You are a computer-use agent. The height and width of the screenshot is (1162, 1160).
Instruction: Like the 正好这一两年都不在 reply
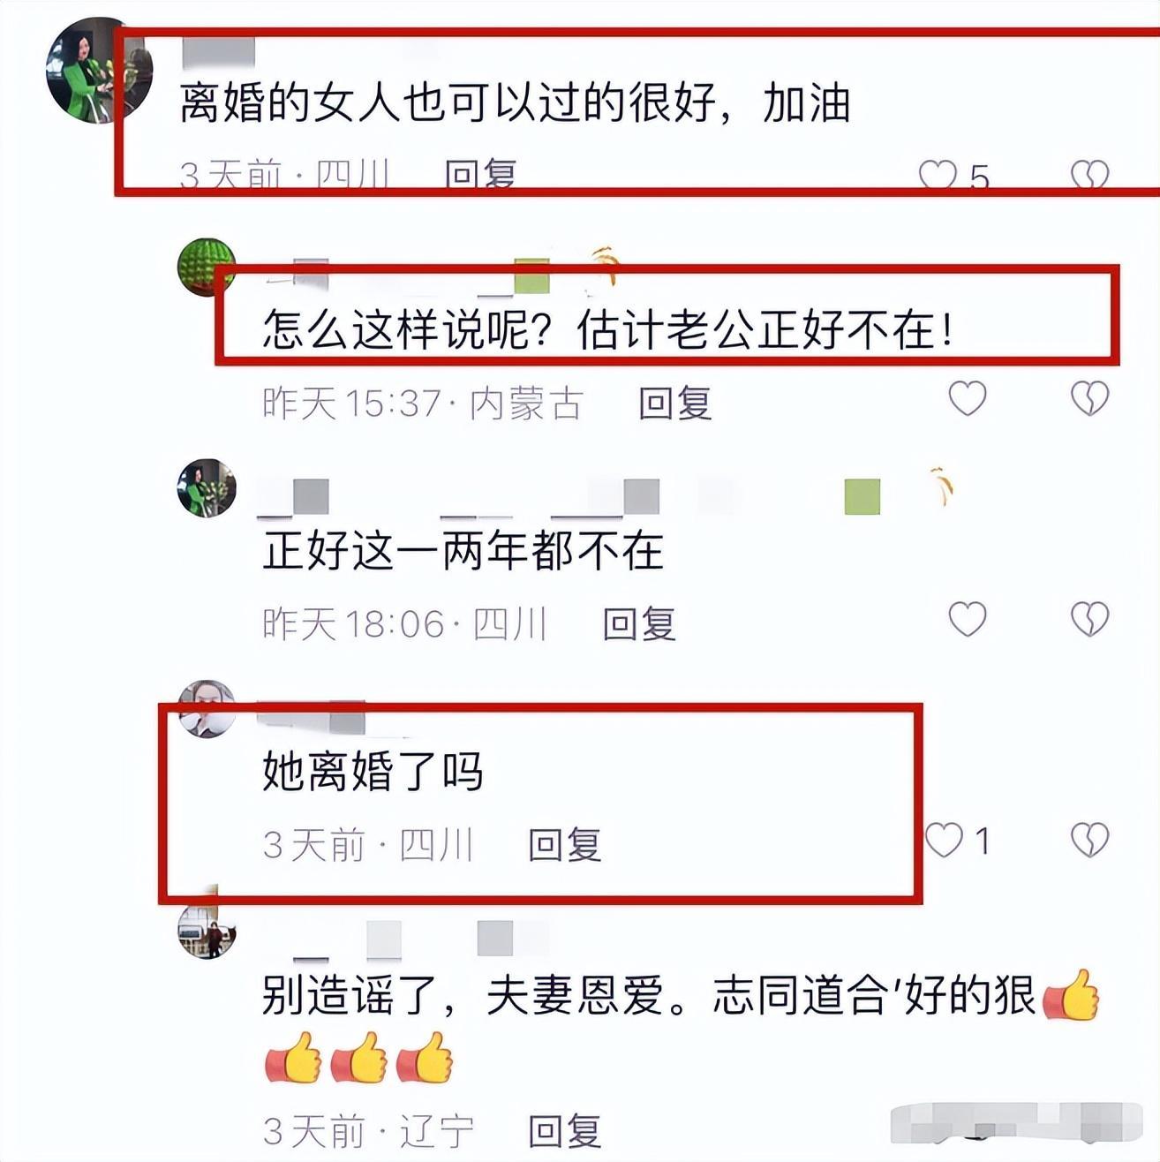[968, 619]
